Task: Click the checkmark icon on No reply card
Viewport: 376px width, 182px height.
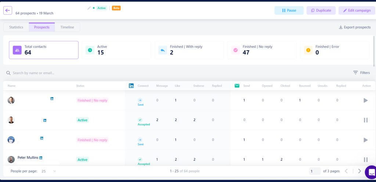Action: [x=235, y=50]
